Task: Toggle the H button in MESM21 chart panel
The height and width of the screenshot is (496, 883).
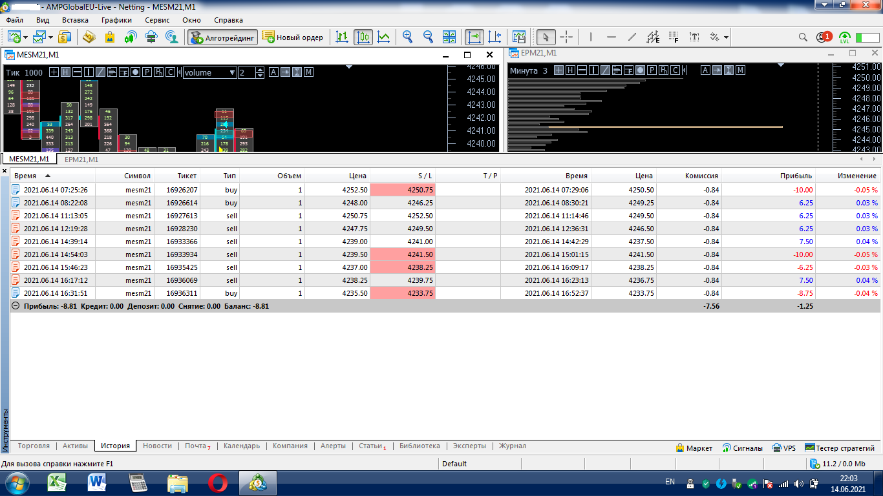Action: click(65, 72)
